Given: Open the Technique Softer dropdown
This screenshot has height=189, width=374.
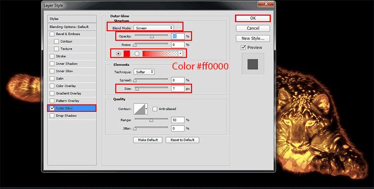Looking at the screenshot, I should (144, 72).
